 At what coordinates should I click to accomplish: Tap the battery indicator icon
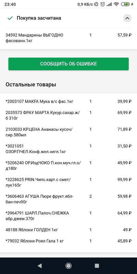(x=125, y=4)
